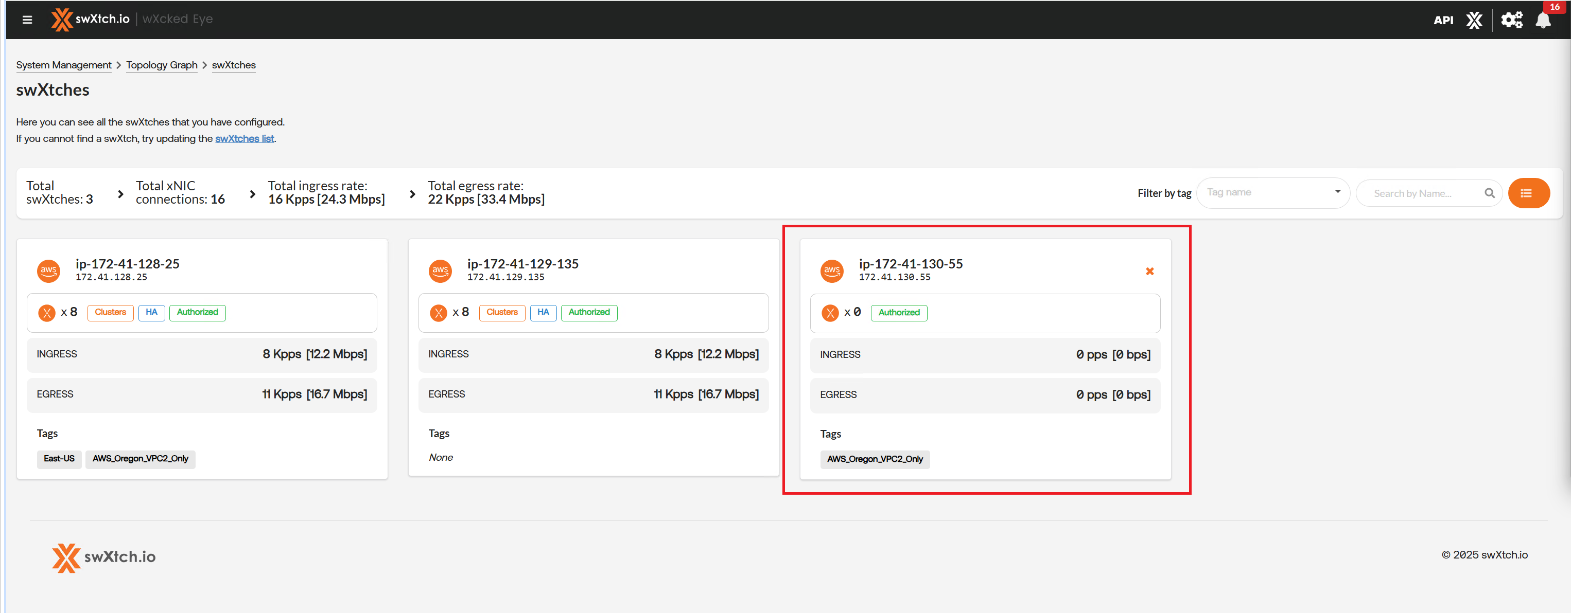This screenshot has width=1571, height=613.
Task: Click the swXtch.io logo in header
Action: (x=90, y=20)
